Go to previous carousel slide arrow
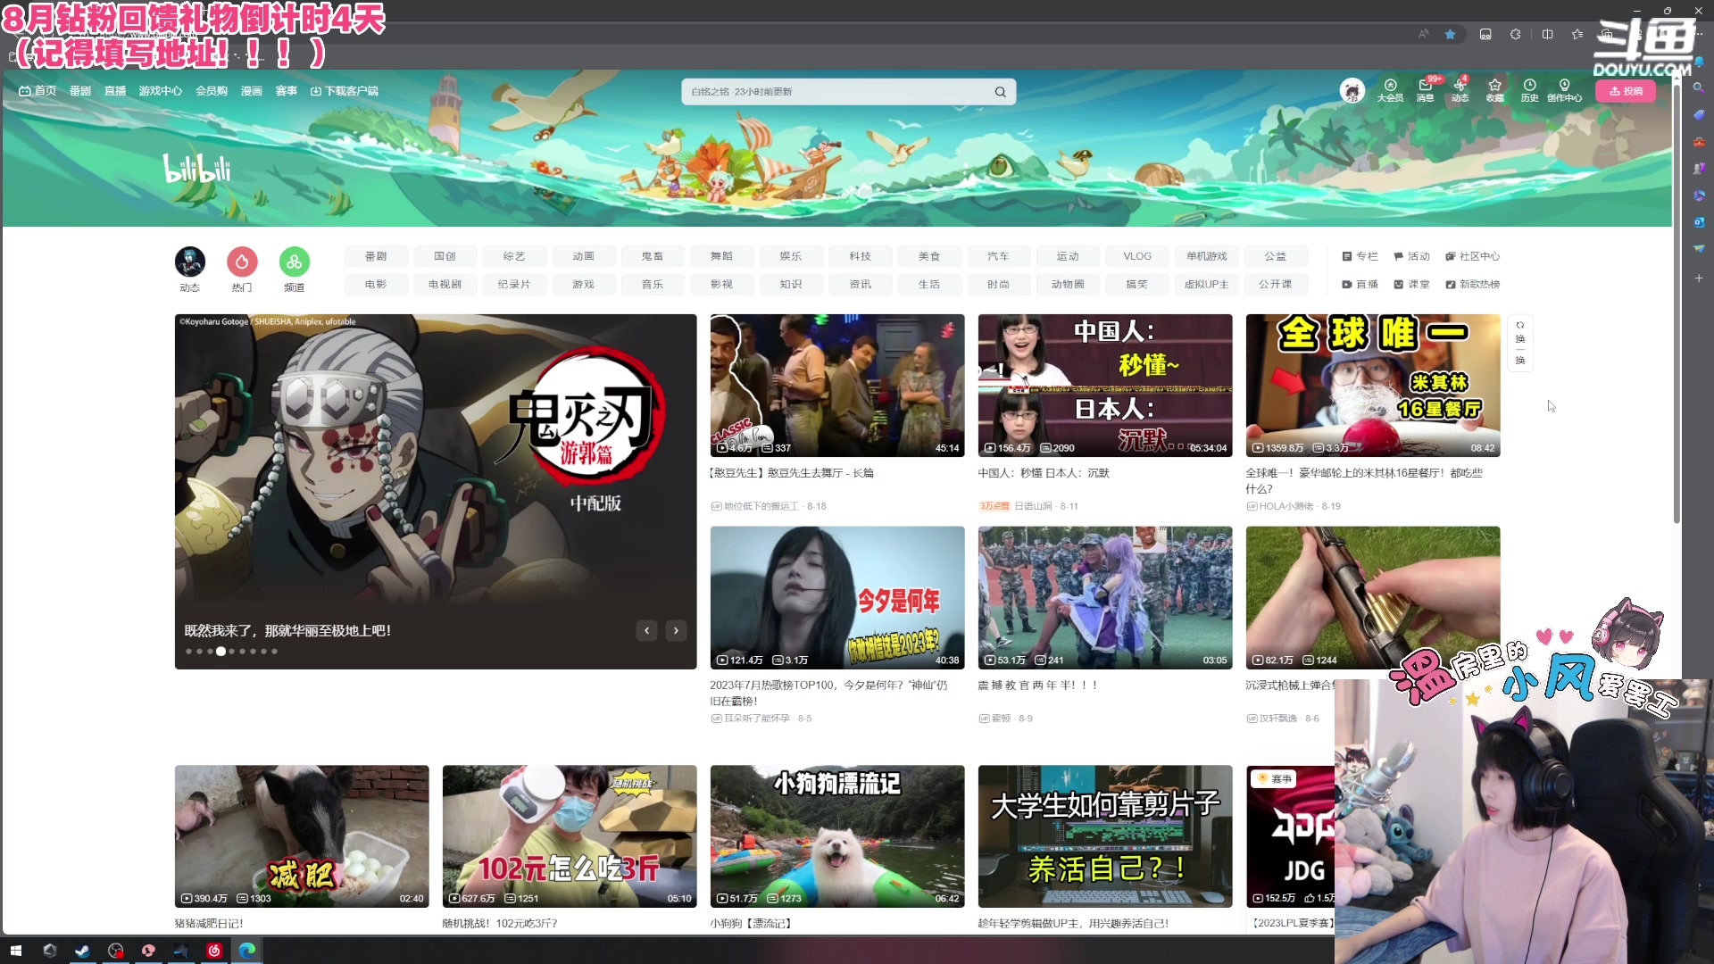The image size is (1714, 964). tap(646, 631)
